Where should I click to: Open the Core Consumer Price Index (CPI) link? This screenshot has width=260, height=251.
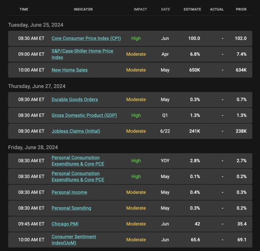point(86,39)
